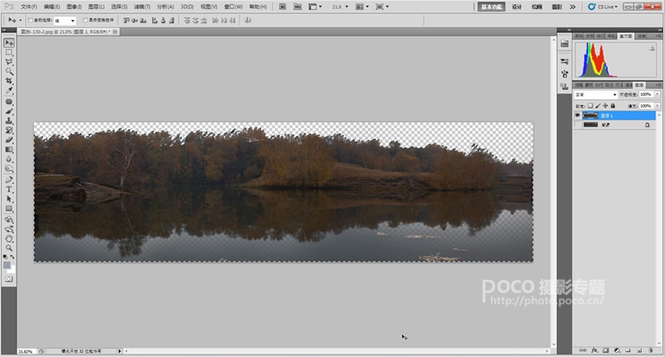Toggle Quick Mask mode
The height and width of the screenshot is (357, 665).
tap(9, 279)
